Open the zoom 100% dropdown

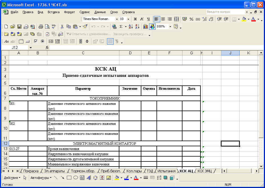tap(170, 27)
